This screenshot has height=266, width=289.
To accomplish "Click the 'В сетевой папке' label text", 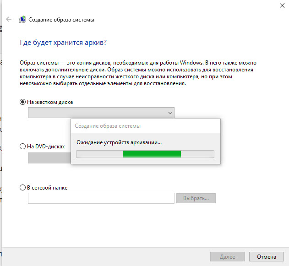I will coord(47,188).
